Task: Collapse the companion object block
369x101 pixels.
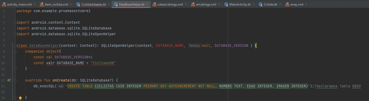Action: pos(15,52)
